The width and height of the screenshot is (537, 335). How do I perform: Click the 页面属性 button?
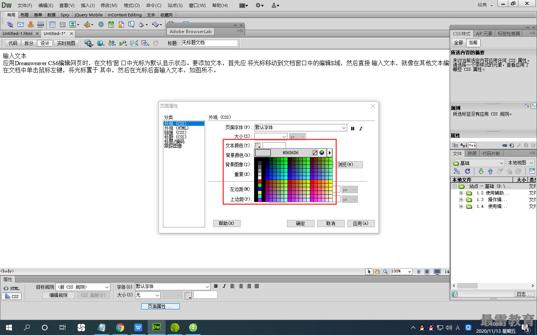click(160, 306)
